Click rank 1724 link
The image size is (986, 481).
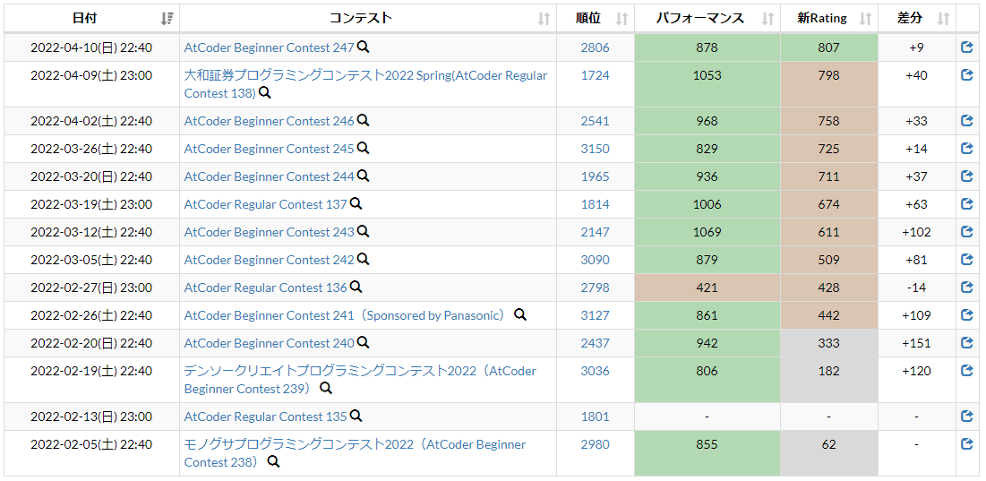[595, 75]
